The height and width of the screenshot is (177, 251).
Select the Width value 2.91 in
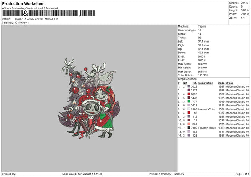tap(245, 14)
